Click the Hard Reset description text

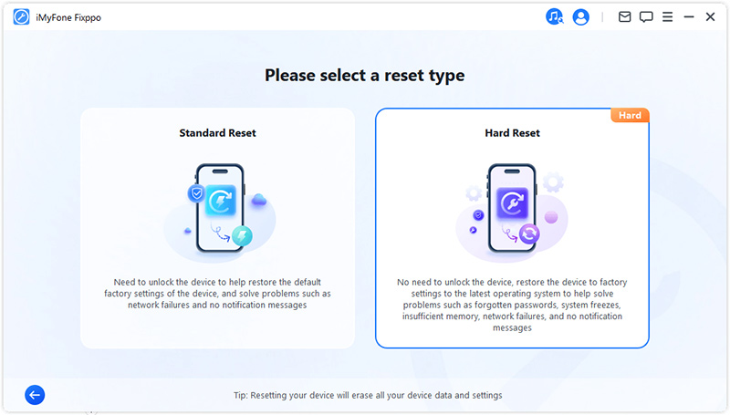click(x=512, y=305)
